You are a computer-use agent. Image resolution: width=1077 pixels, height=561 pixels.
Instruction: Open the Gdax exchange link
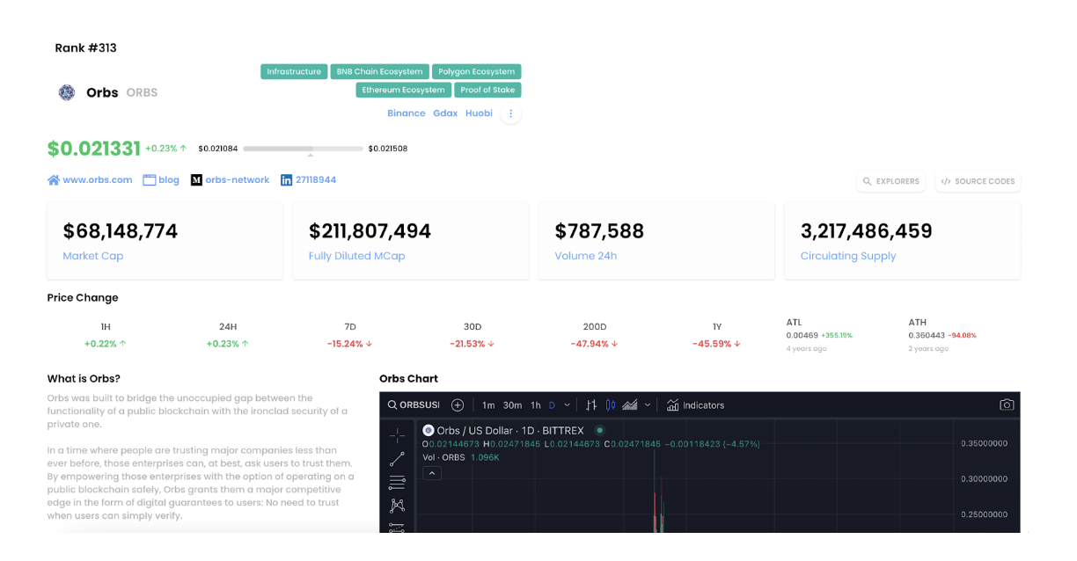445,113
